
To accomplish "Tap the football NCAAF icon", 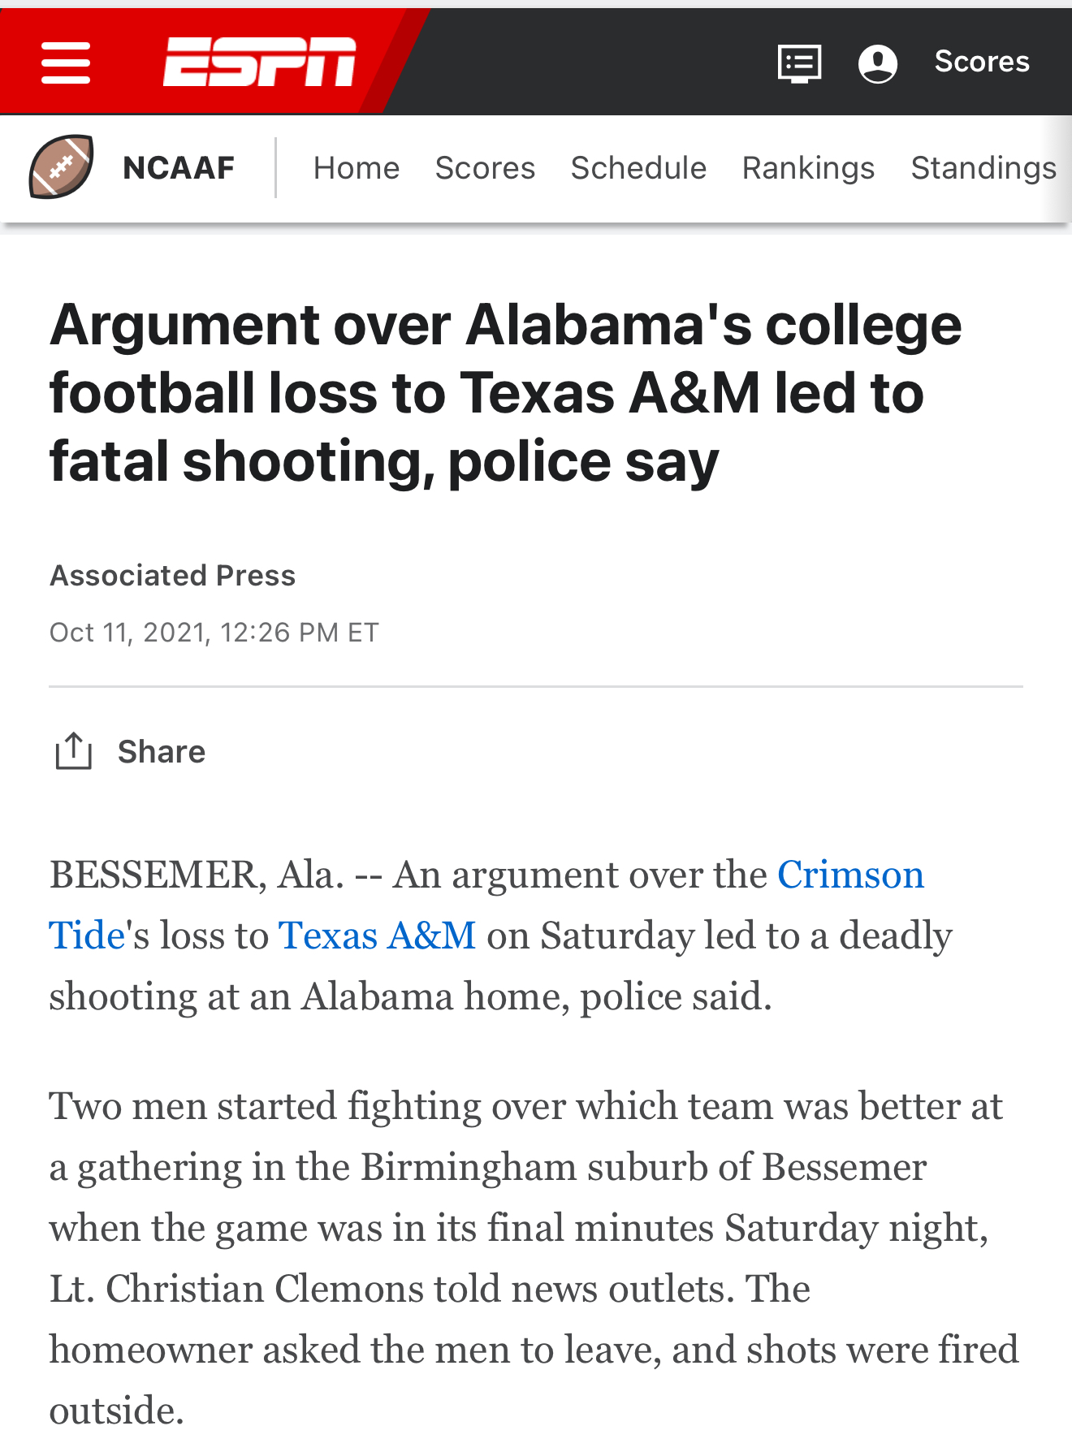I will (61, 167).
